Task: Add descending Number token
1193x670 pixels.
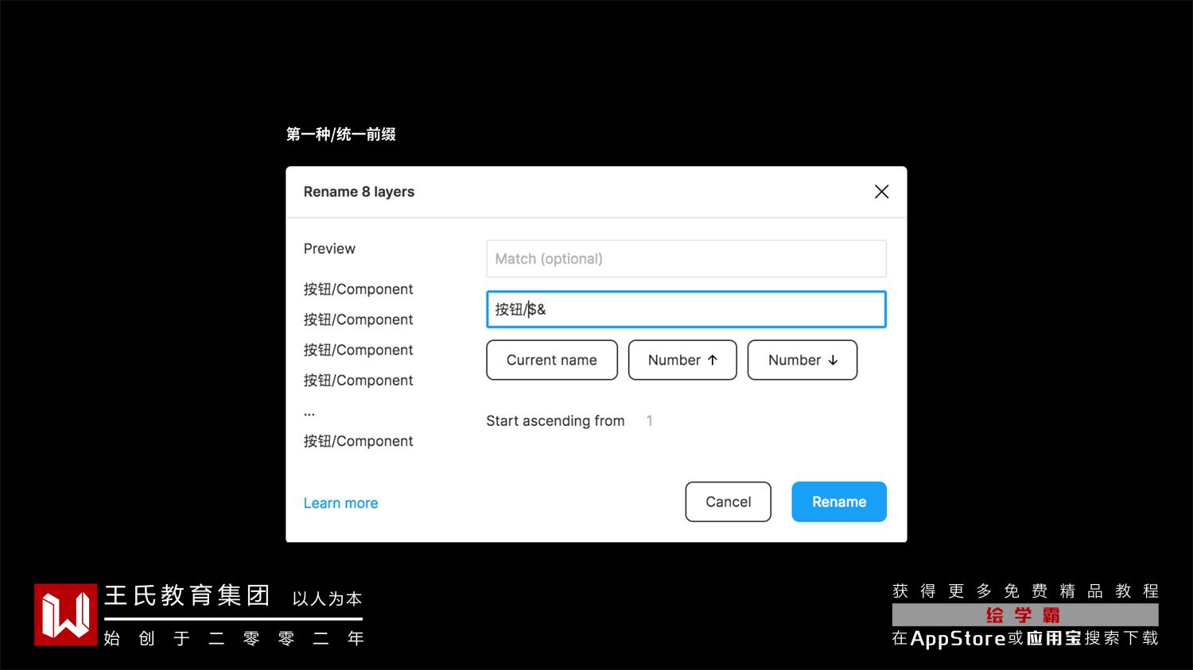Action: (x=802, y=360)
